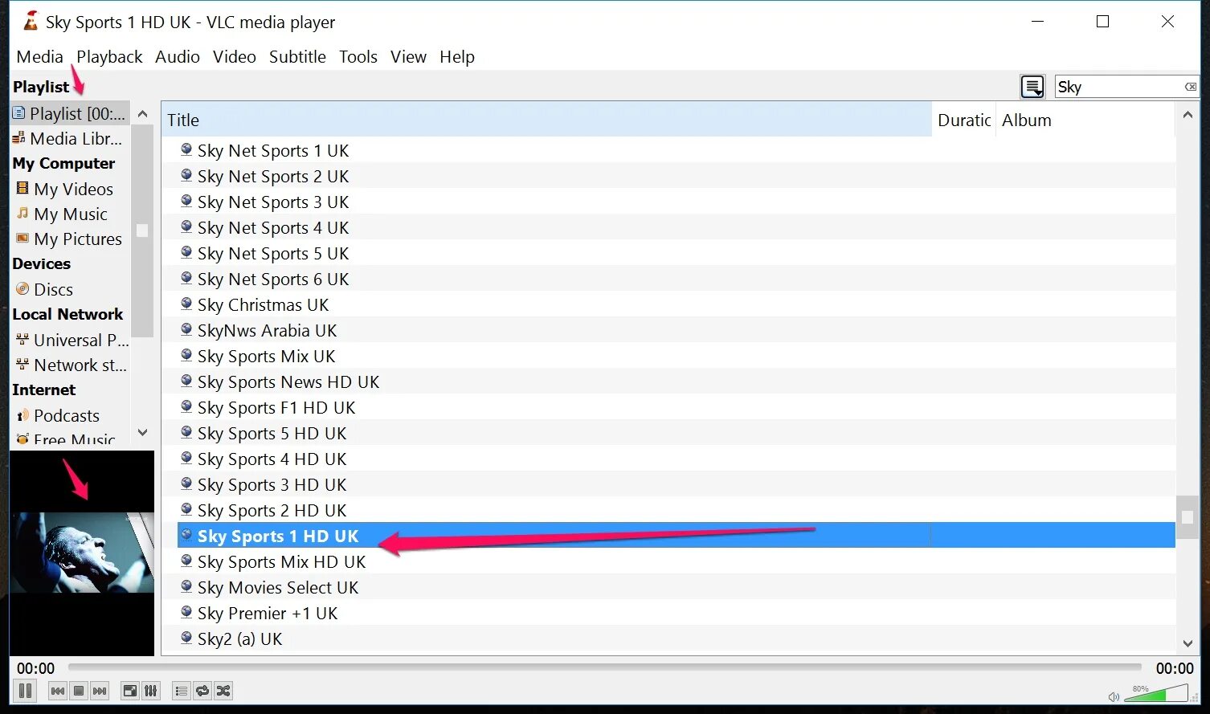This screenshot has height=714, width=1210.
Task: Select Sky Sports Mix UK row
Action: (x=668, y=356)
